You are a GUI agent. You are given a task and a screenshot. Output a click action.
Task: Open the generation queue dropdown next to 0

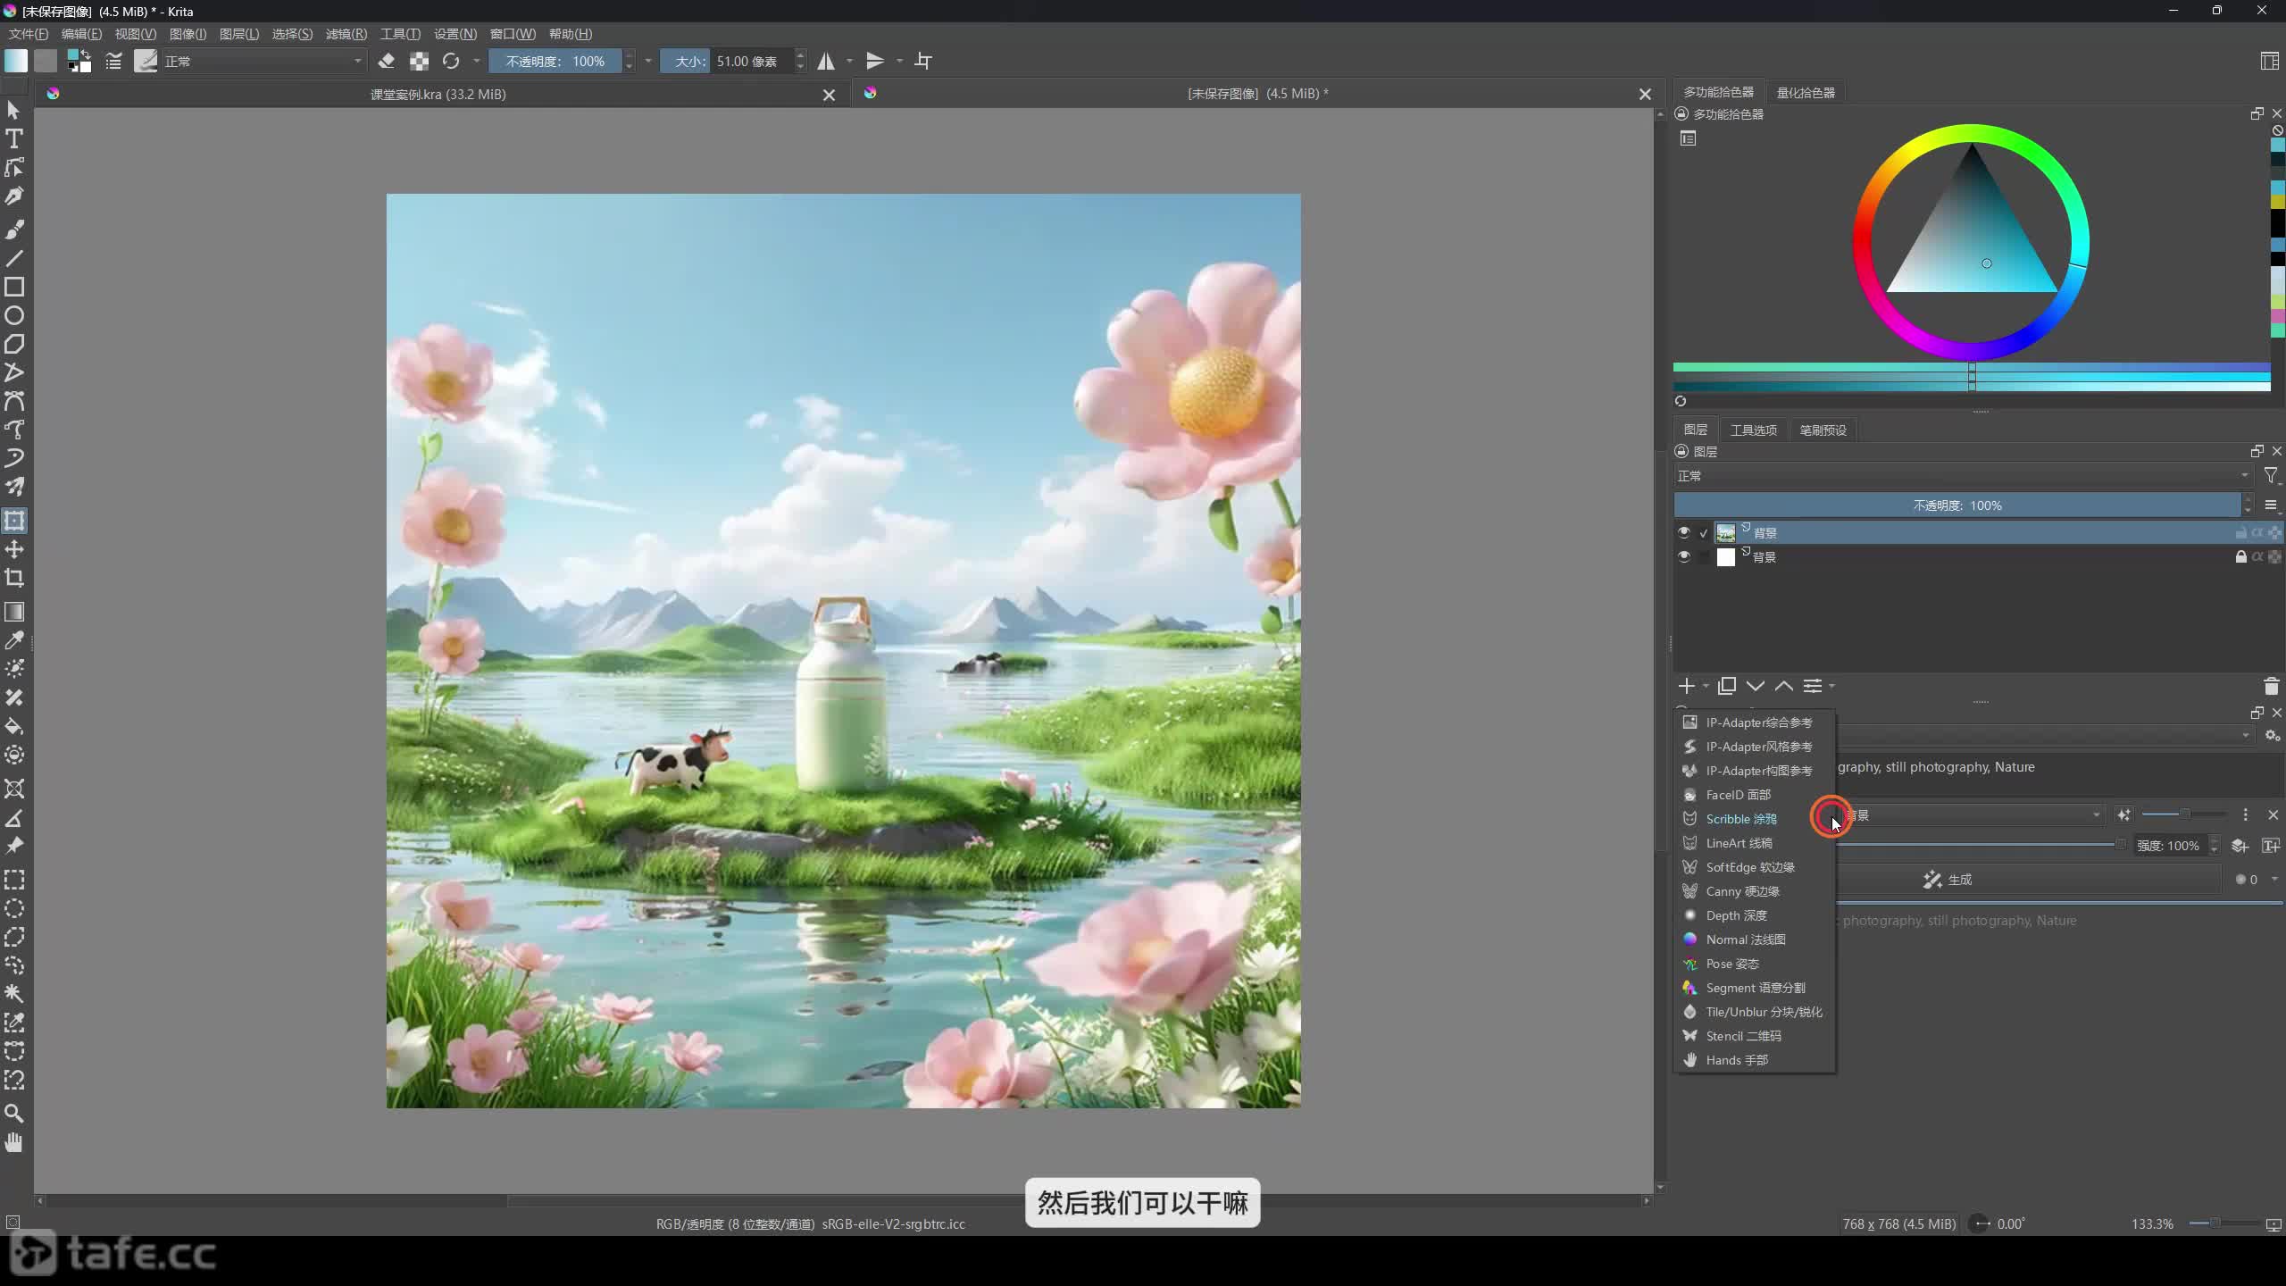[x=2274, y=880]
